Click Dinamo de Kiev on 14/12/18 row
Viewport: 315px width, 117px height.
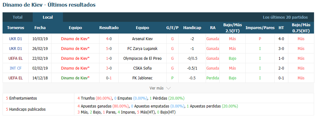tap(75, 78)
